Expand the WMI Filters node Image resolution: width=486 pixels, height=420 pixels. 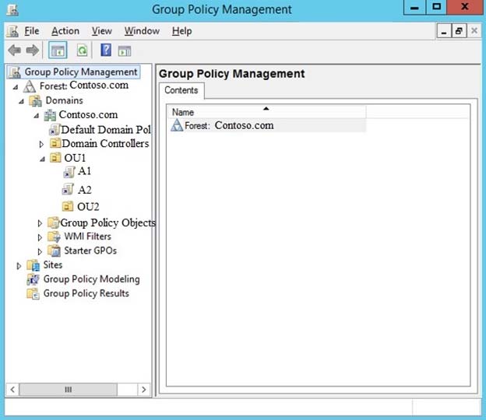tap(40, 237)
